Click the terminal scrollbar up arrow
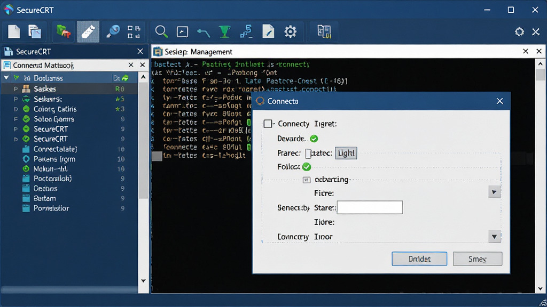Viewport: 547px width, 307px height. point(541,64)
